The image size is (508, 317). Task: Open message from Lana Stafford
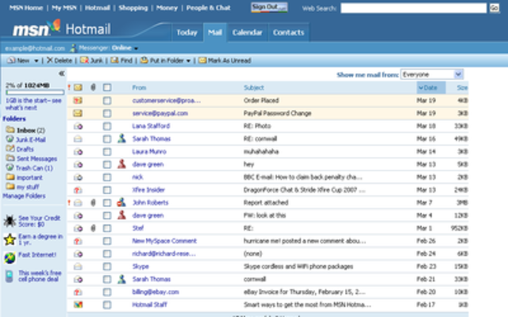click(151, 126)
